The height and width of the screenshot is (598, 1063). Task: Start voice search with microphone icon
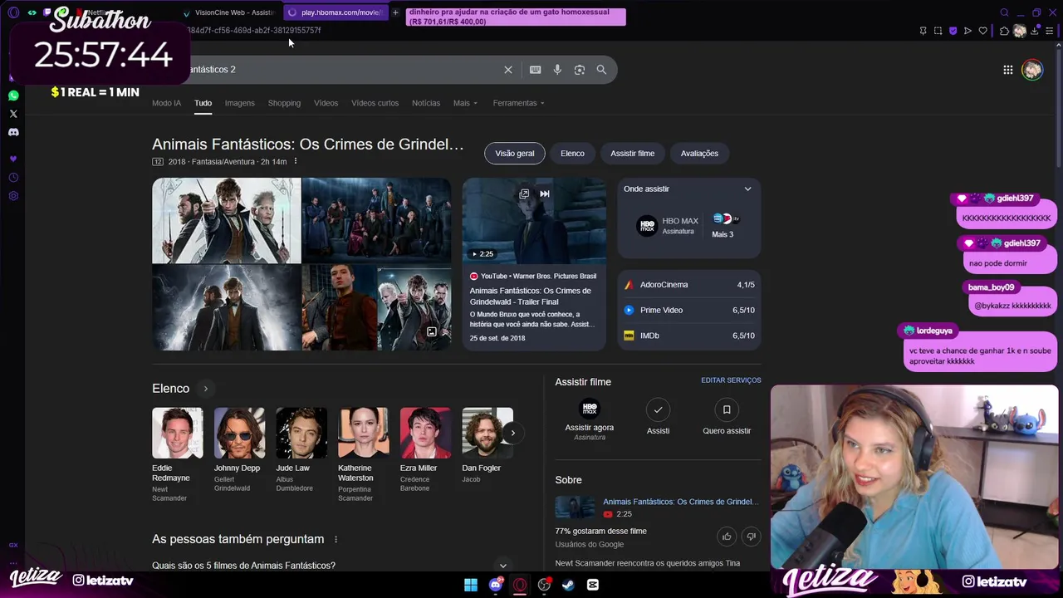pos(557,70)
